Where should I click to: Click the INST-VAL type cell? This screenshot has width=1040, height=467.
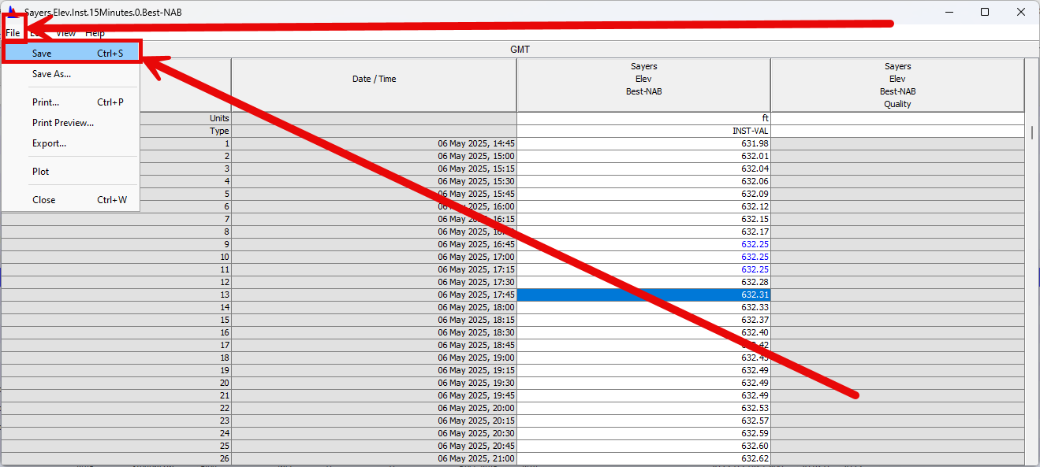pos(643,131)
